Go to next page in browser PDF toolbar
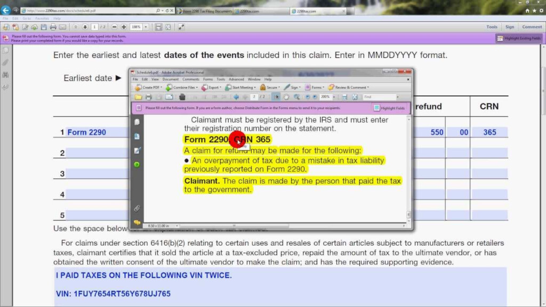The image size is (546, 307). [85, 27]
